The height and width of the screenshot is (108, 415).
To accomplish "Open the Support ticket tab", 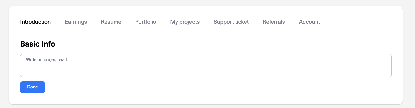I will 231,22.
